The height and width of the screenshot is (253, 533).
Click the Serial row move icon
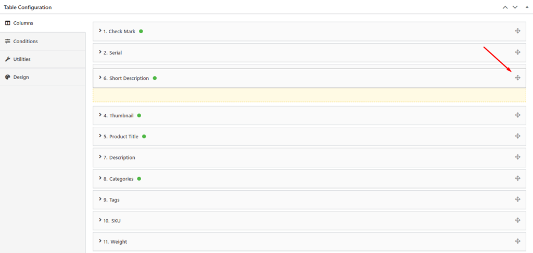517,52
